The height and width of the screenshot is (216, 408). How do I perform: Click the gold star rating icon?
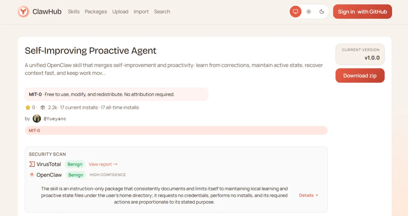[28, 108]
